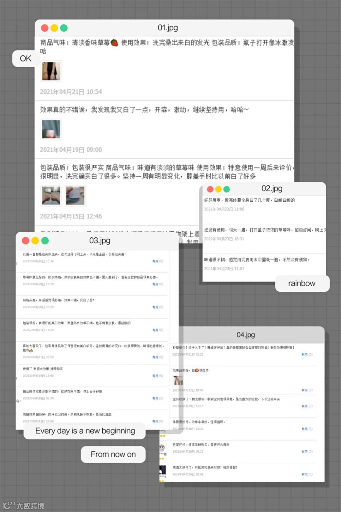The width and height of the screenshot is (341, 512).
Task: Click 有用 on the 04月19日 12:40 review
Action: pos(155,376)
